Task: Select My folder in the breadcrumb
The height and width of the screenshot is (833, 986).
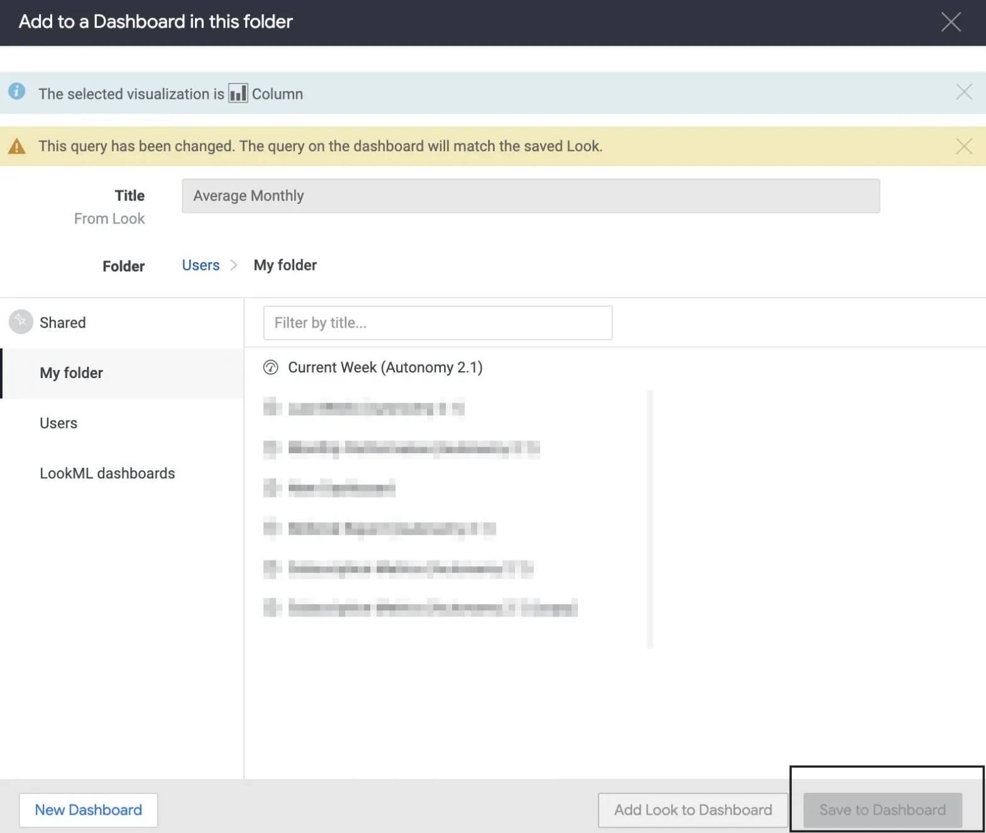Action: [285, 265]
